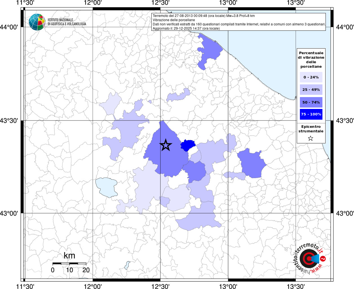This screenshot has width=354, height=289.
Task: Click the legend title 'Percentuale di vibrazione delle porcellane'
Action: tap(311, 60)
